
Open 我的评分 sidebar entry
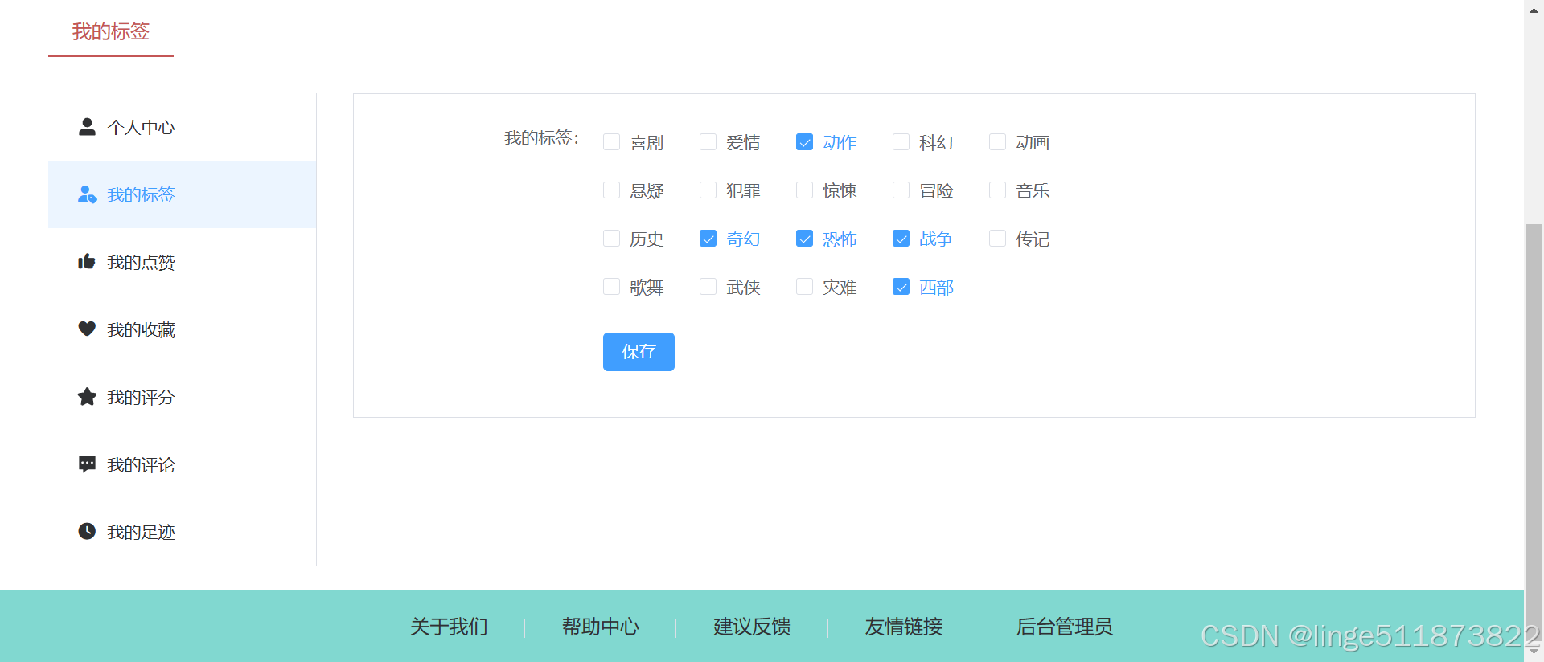coord(182,397)
